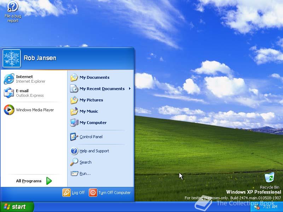Click the Help and Support question mark icon
283x212 pixels.
coord(74,151)
